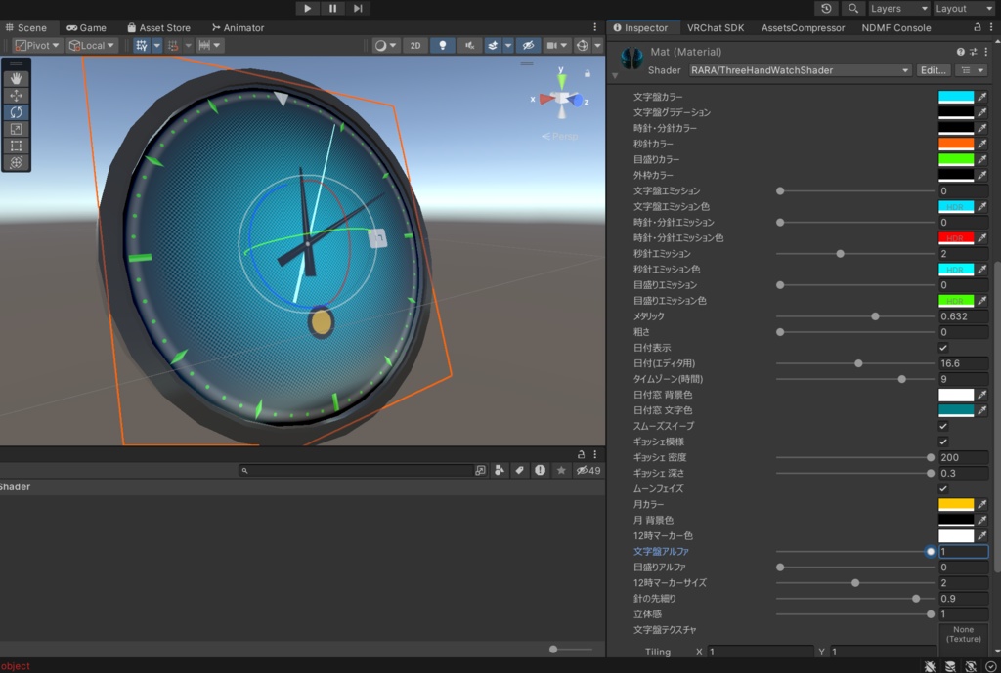
Task: Uncheck the ムーンフェイズ option
Action: [943, 488]
